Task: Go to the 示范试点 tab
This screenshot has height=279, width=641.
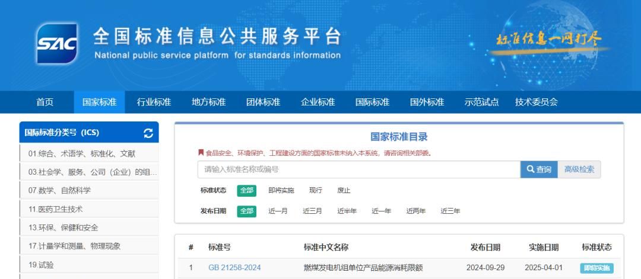Action: click(x=481, y=102)
